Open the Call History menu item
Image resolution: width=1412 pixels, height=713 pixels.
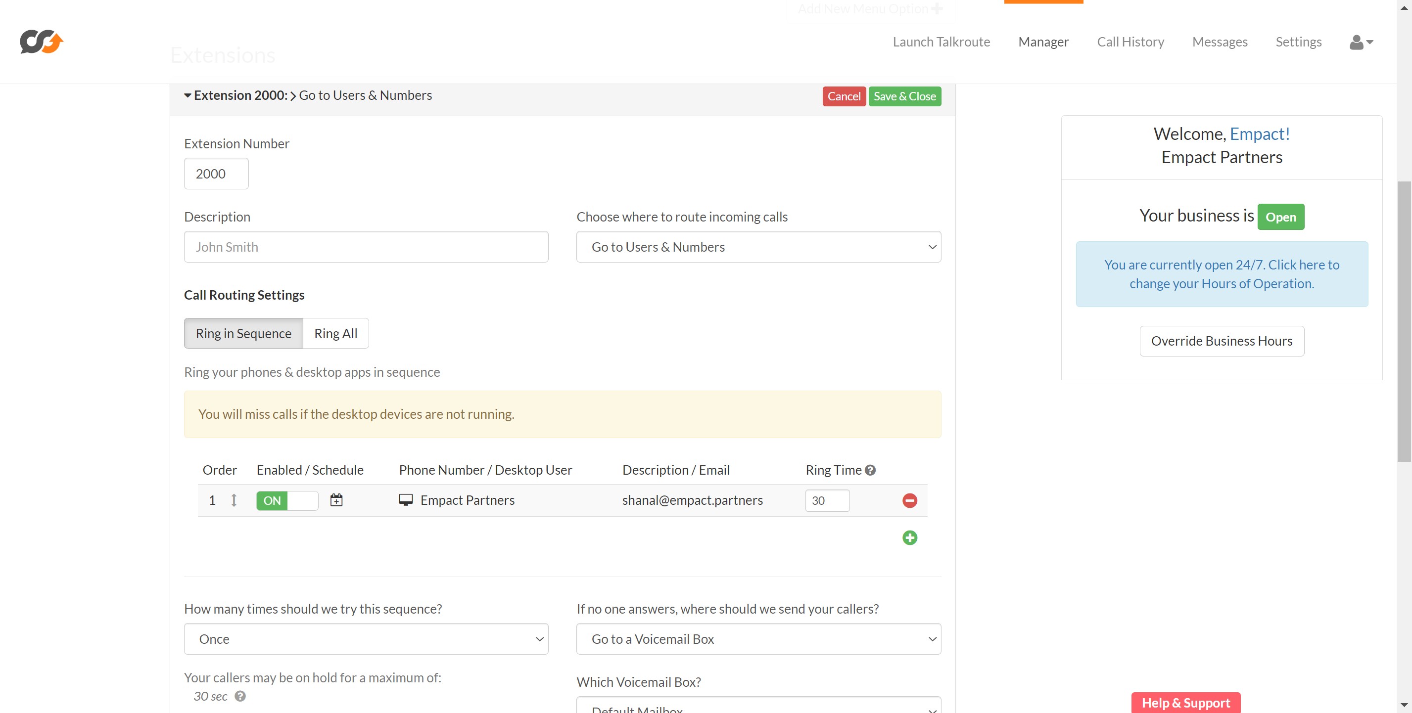click(1130, 42)
